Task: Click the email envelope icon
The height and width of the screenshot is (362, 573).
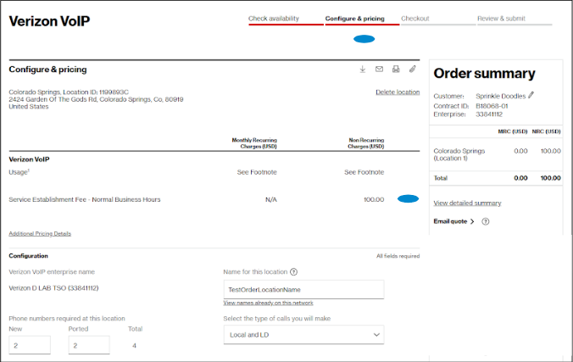Action: point(380,70)
